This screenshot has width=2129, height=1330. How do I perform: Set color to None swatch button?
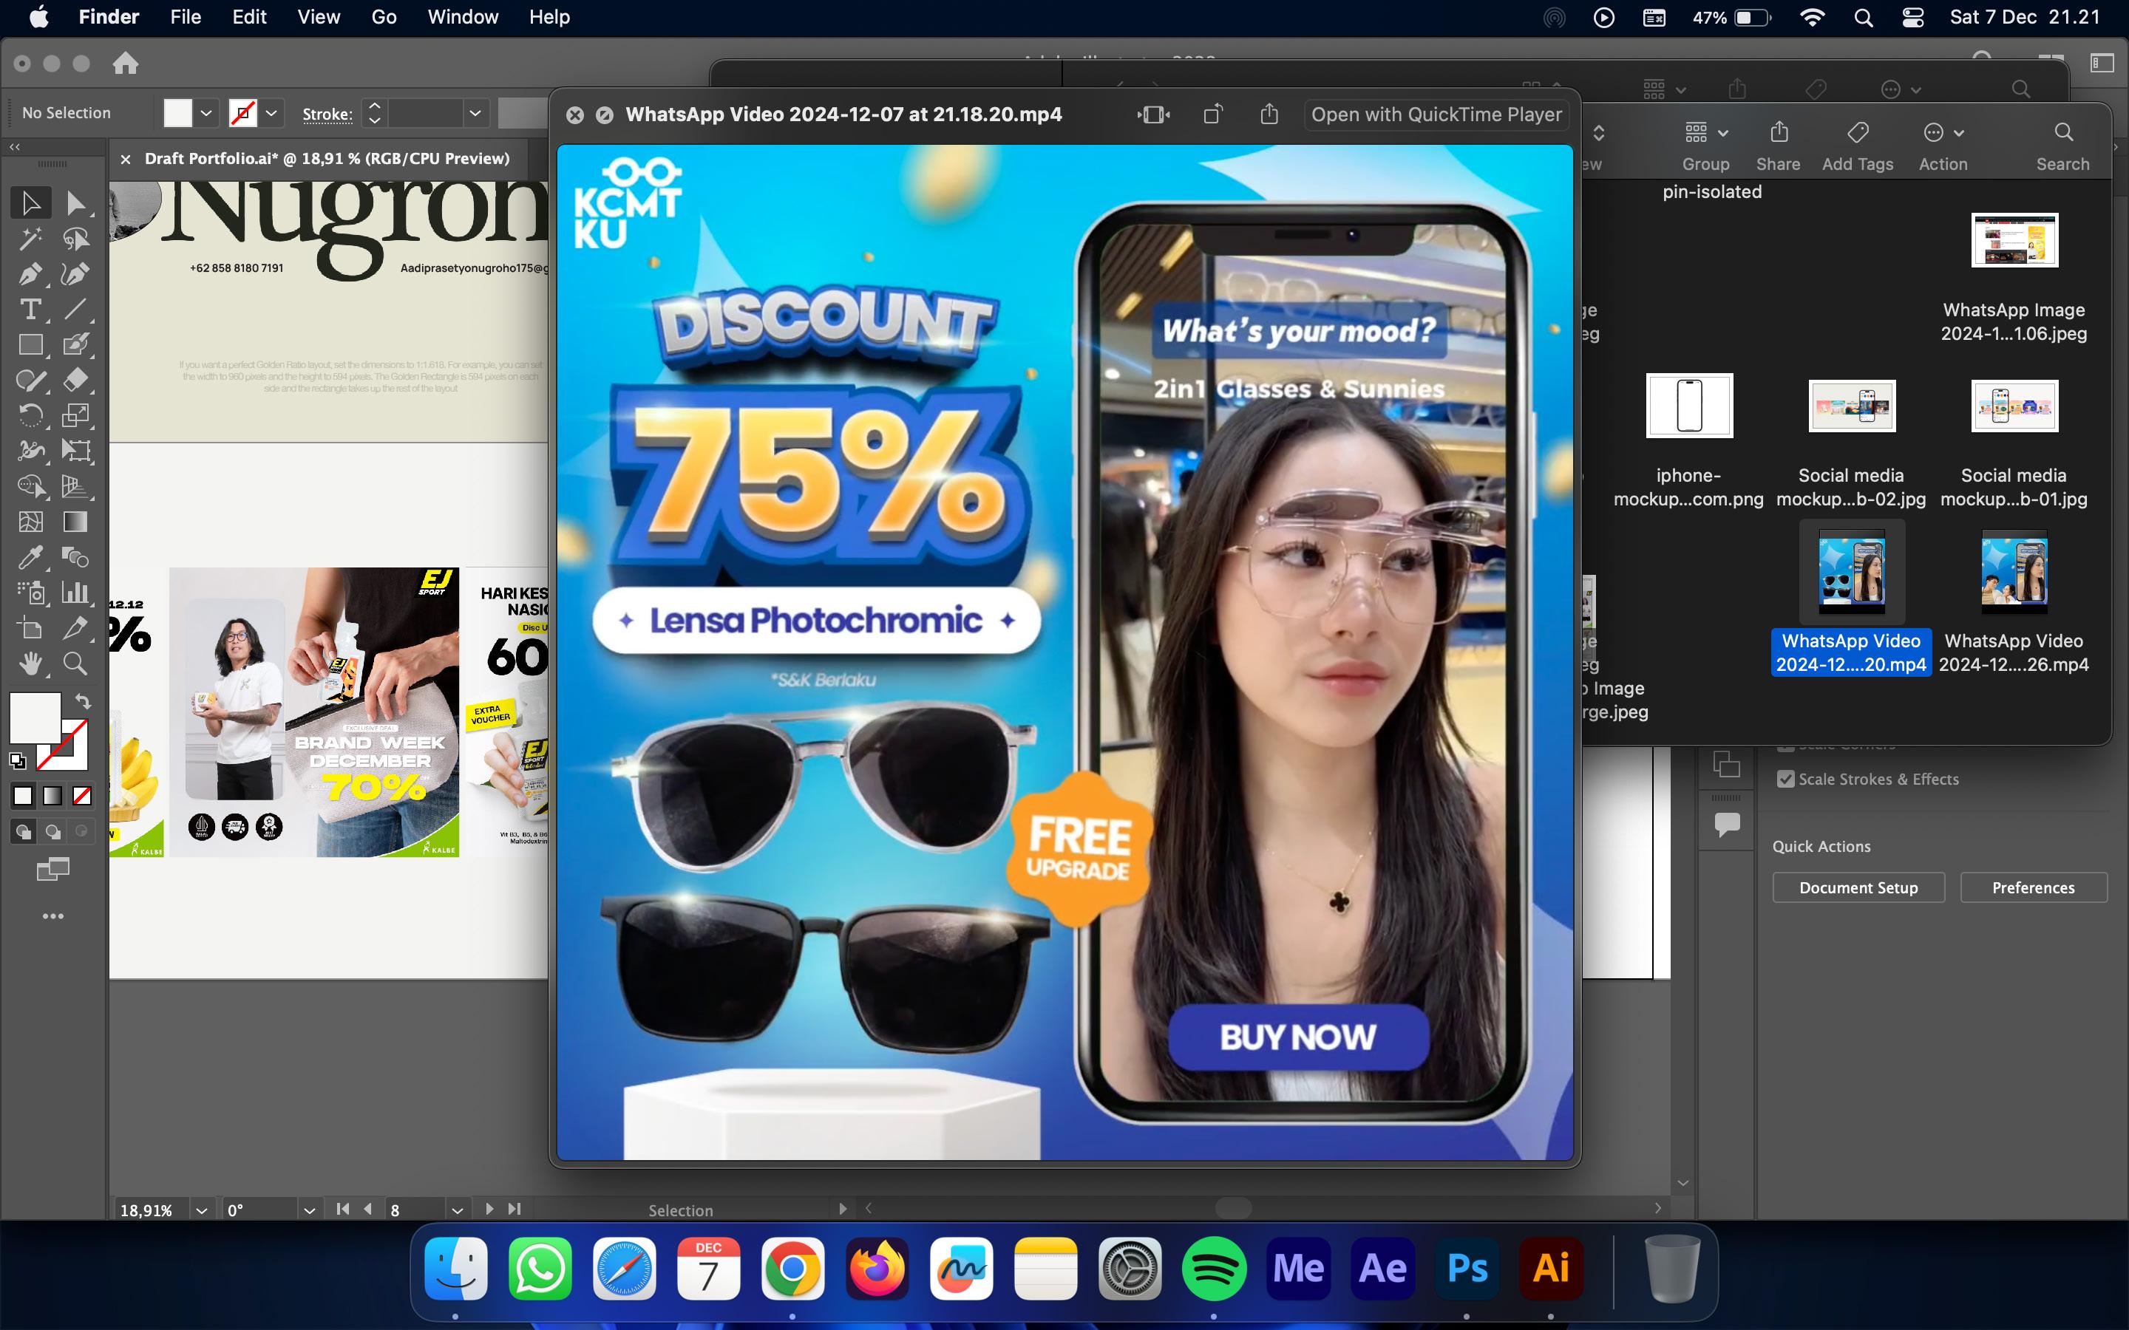coord(82,796)
